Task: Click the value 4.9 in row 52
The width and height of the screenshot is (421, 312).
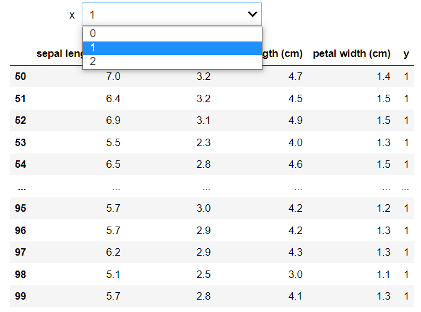Action: (295, 120)
